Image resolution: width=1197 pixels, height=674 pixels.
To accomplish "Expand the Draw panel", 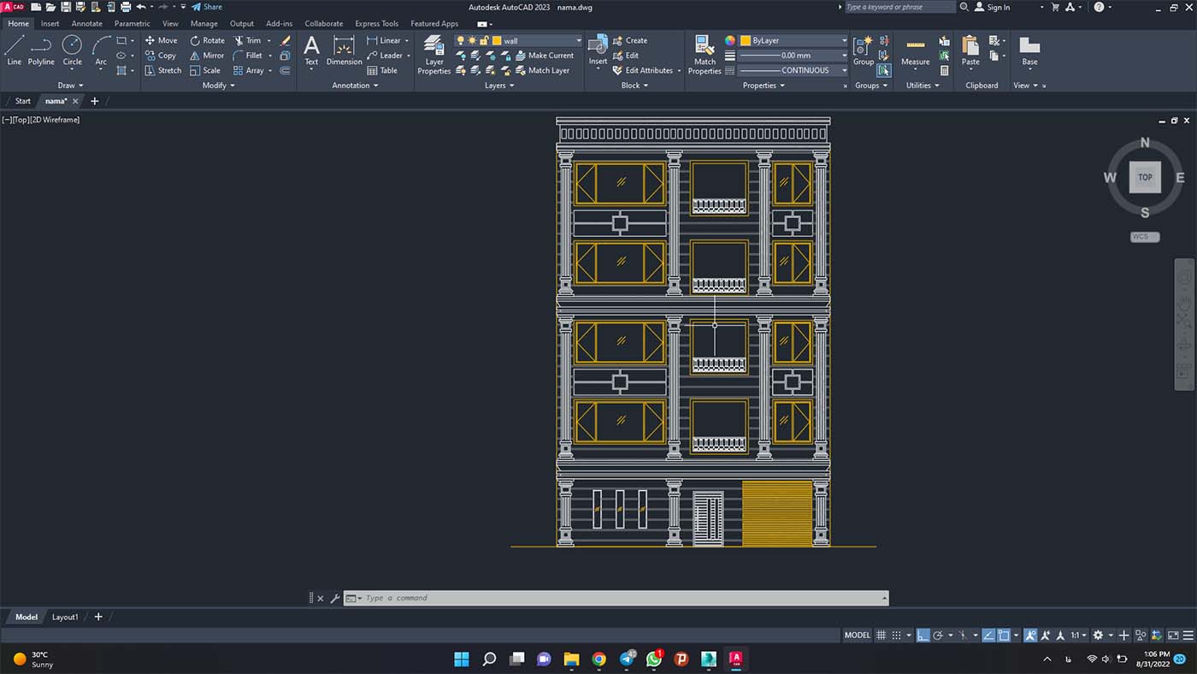I will click(71, 86).
